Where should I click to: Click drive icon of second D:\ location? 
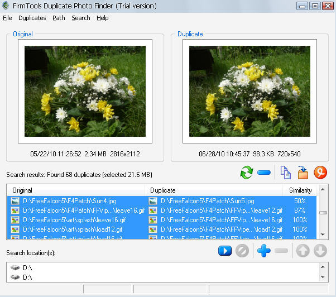(x=15, y=277)
